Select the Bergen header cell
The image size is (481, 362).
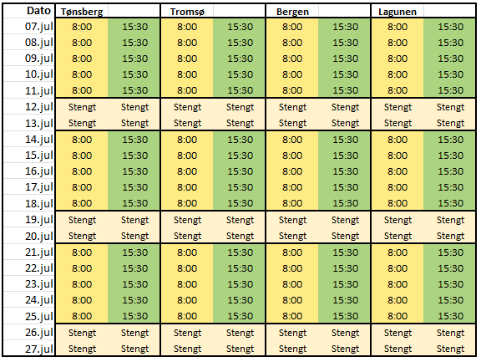[x=292, y=12]
